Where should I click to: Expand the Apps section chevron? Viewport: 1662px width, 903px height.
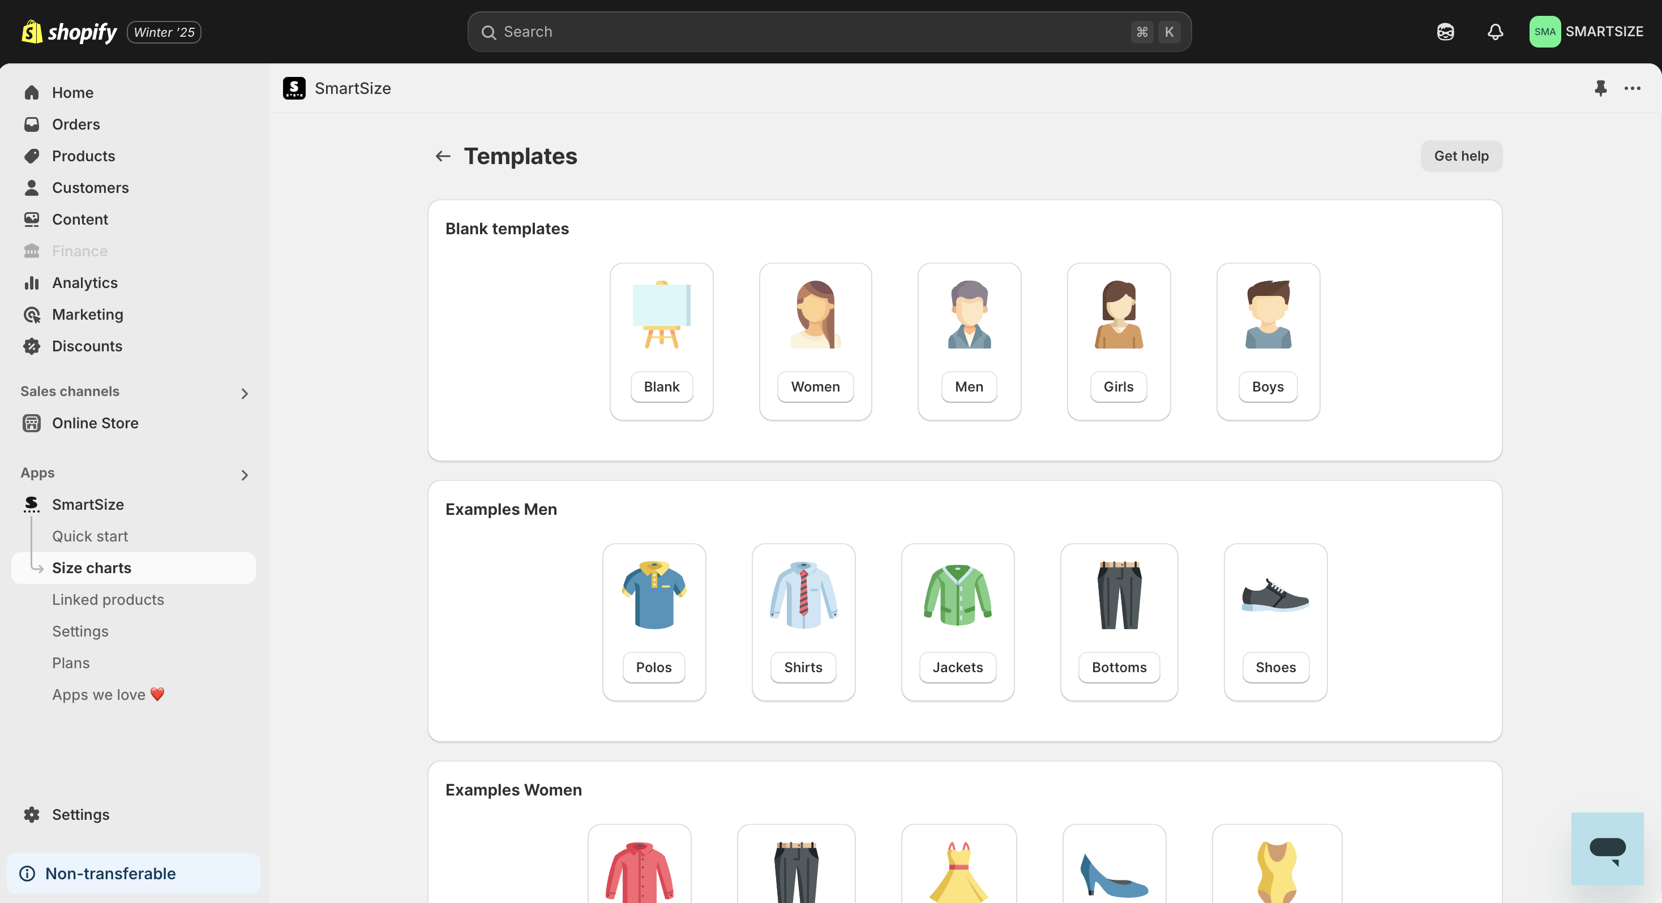(244, 475)
